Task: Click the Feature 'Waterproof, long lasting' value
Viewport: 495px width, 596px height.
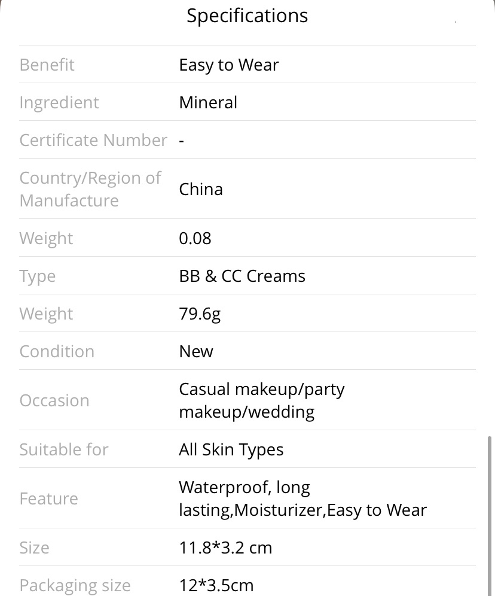Action: (302, 498)
